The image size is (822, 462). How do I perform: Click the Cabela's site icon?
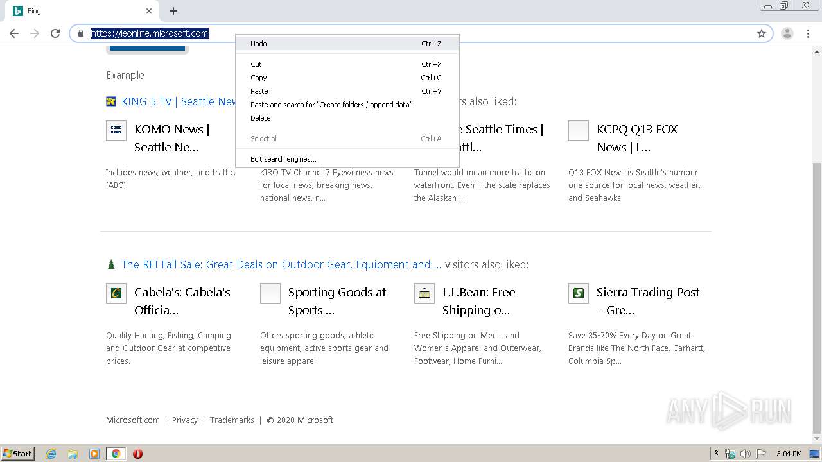116,293
